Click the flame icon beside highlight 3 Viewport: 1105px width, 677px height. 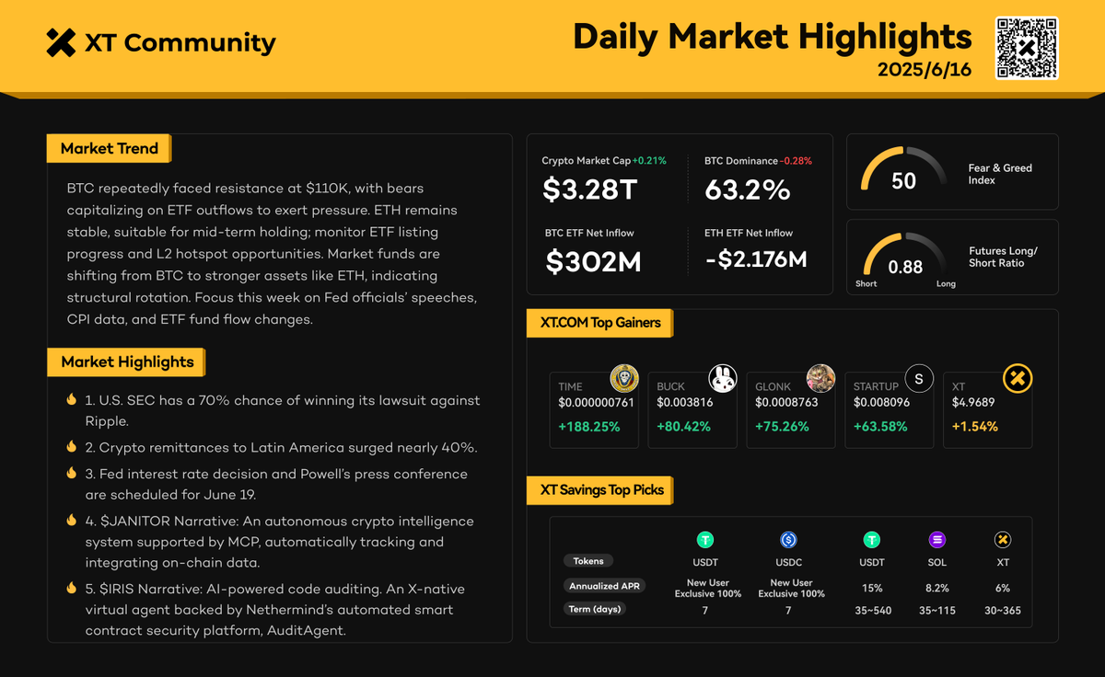tap(71, 474)
